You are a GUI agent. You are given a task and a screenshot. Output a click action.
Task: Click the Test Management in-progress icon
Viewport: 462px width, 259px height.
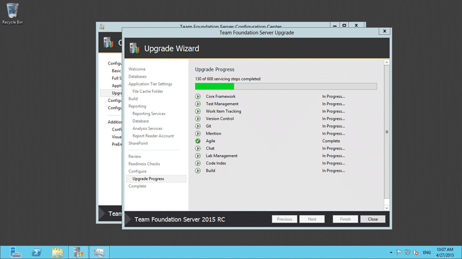198,104
